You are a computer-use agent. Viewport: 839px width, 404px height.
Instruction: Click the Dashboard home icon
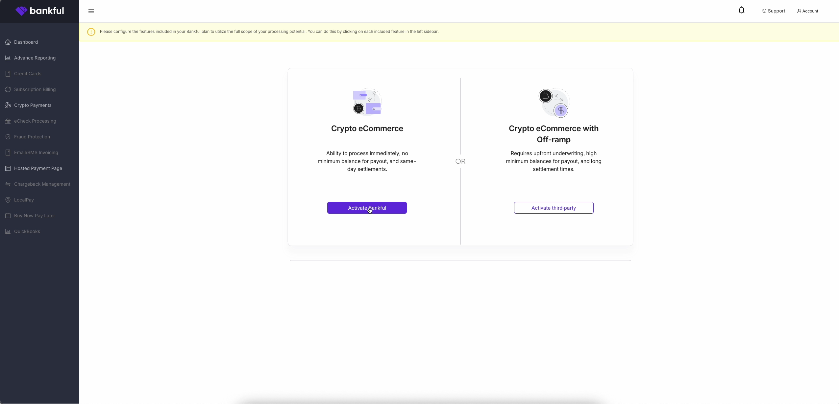(8, 42)
